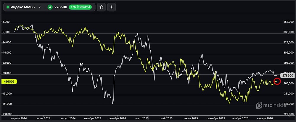This screenshot has width=296, height=122.
Task: Click the green up-triangle price icon
Action: pos(50,7)
